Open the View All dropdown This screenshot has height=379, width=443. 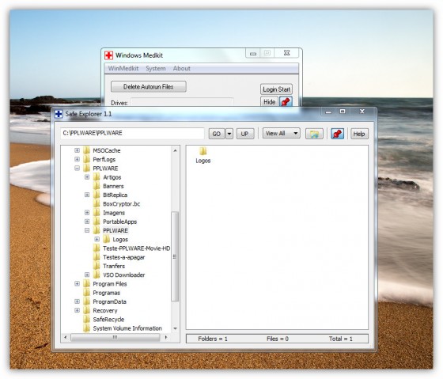point(282,133)
